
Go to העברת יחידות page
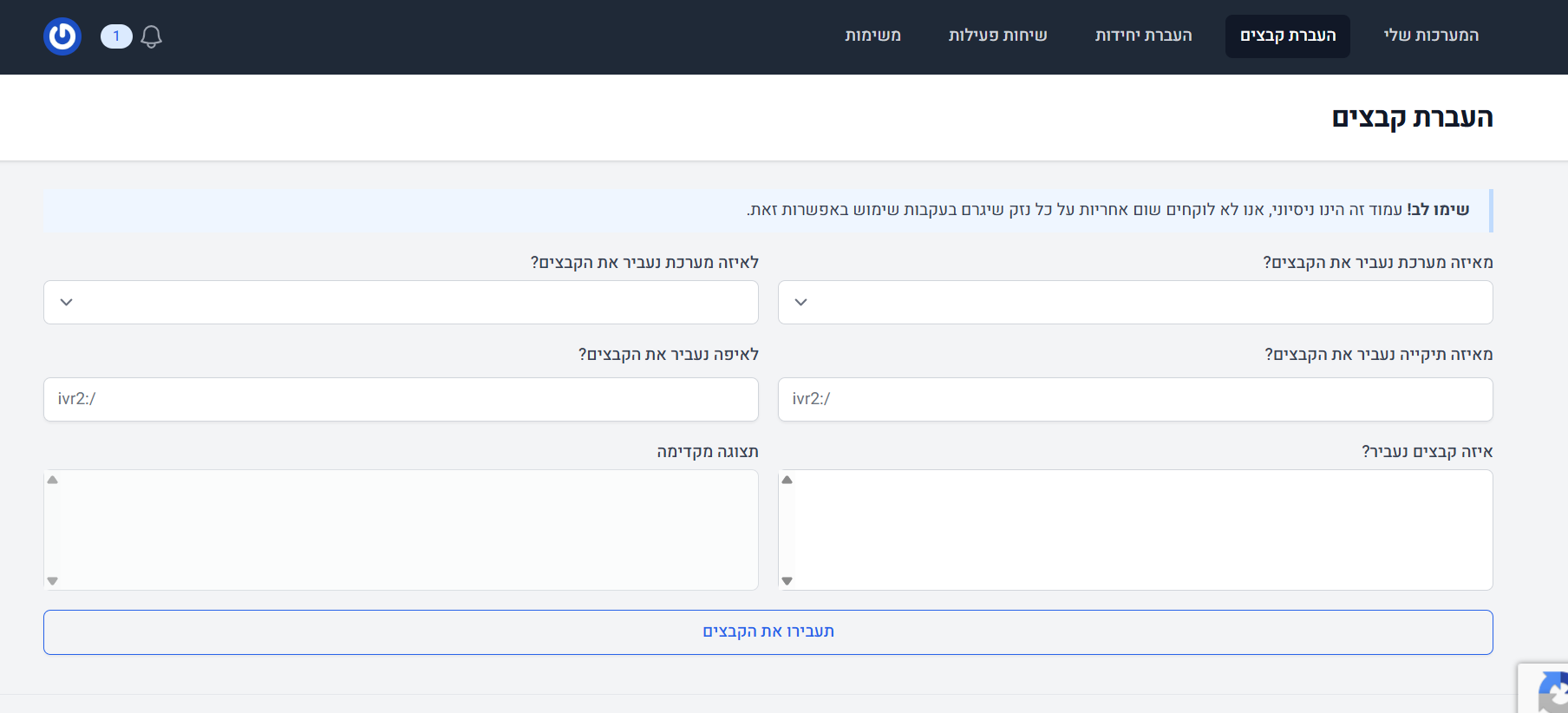(x=1143, y=36)
